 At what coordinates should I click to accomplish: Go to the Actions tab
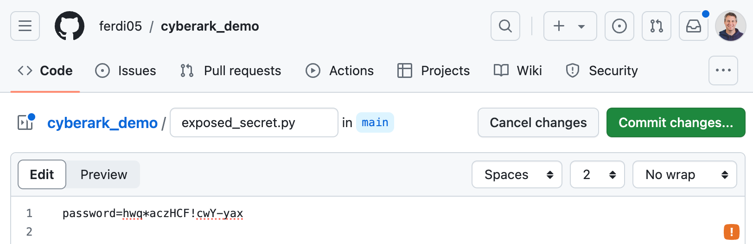coord(340,71)
